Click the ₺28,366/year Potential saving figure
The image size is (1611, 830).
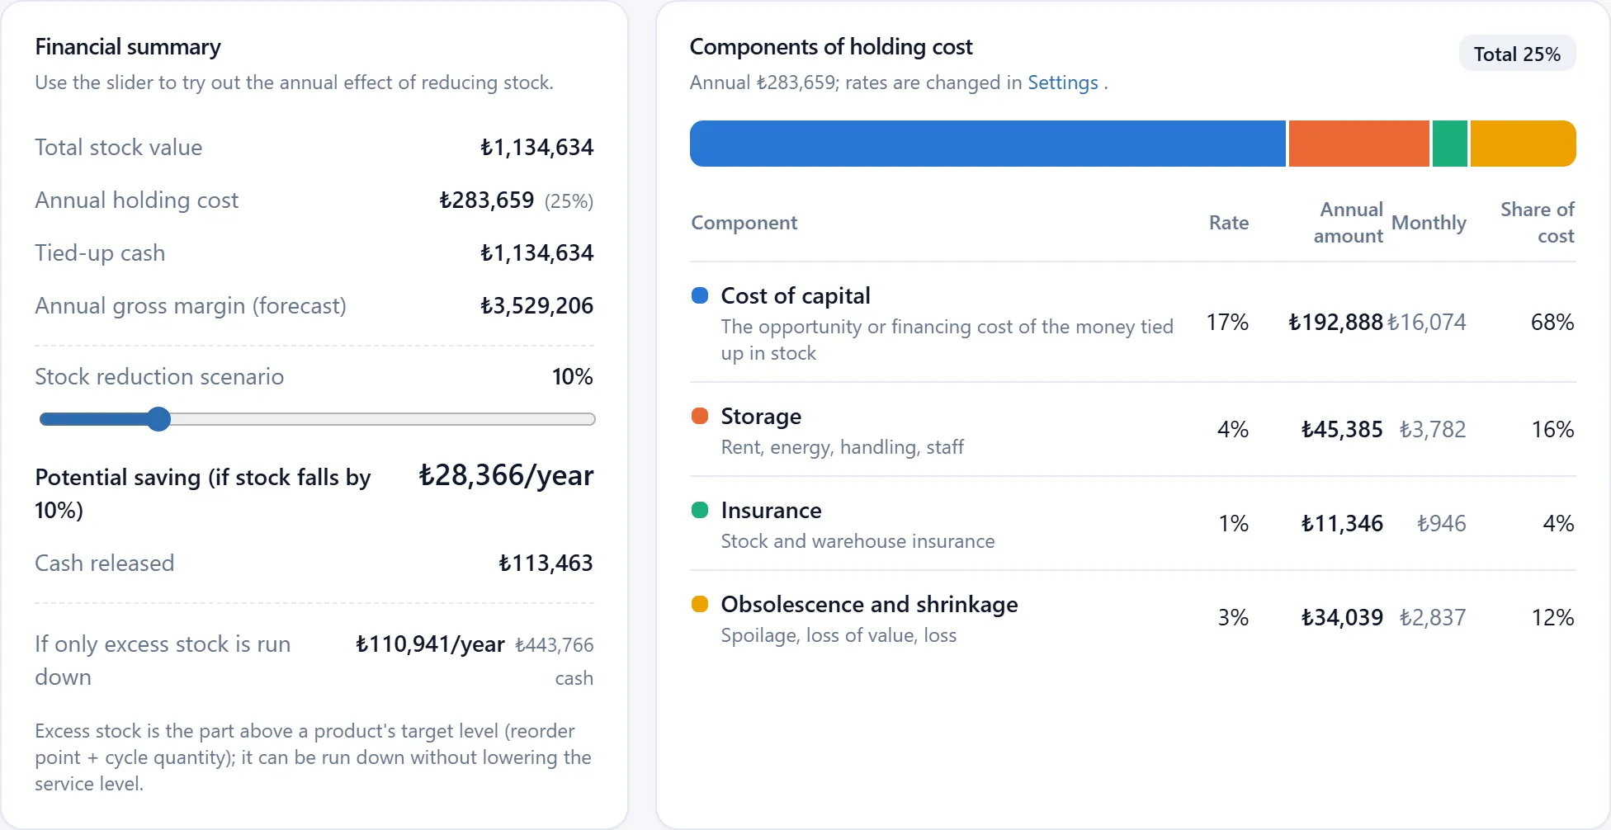[506, 475]
